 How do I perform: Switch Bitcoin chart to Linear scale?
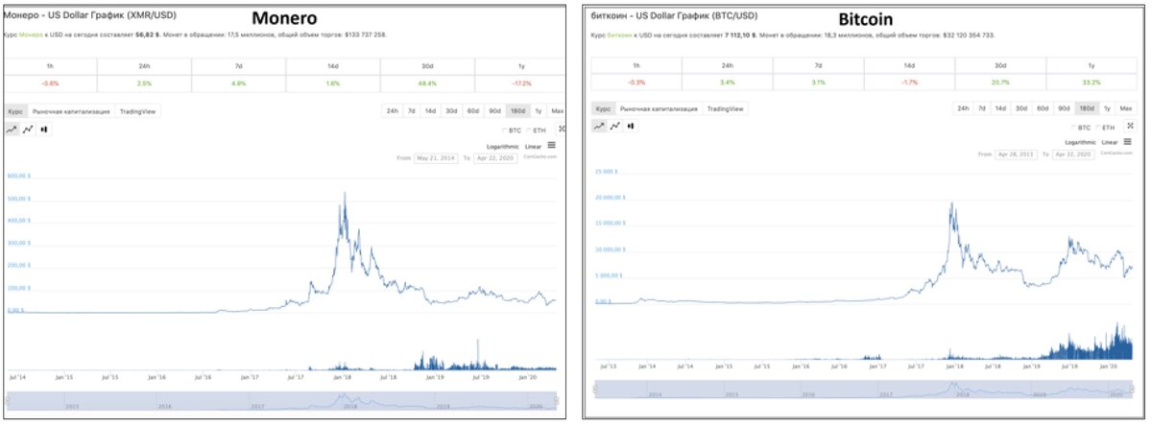[x=1111, y=142]
